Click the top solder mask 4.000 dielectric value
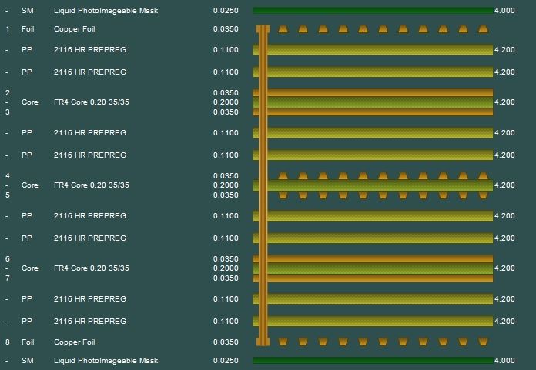 click(x=504, y=11)
